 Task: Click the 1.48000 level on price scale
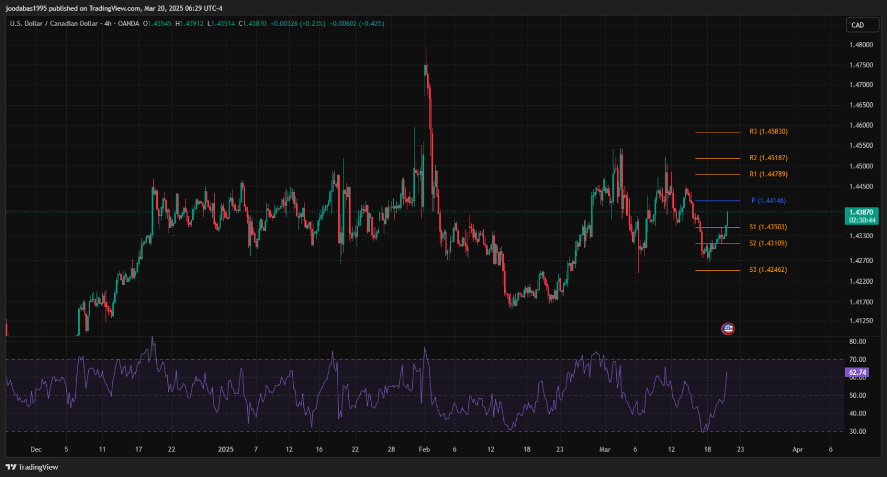click(x=862, y=45)
